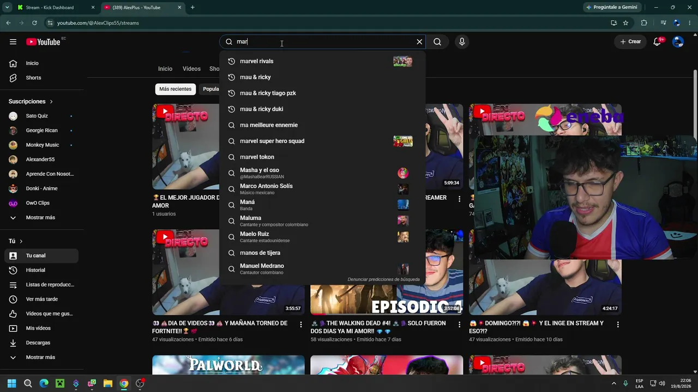Open the 4:24:17 stream thumbnail
Screen dimensions: 698x392
tap(545, 272)
